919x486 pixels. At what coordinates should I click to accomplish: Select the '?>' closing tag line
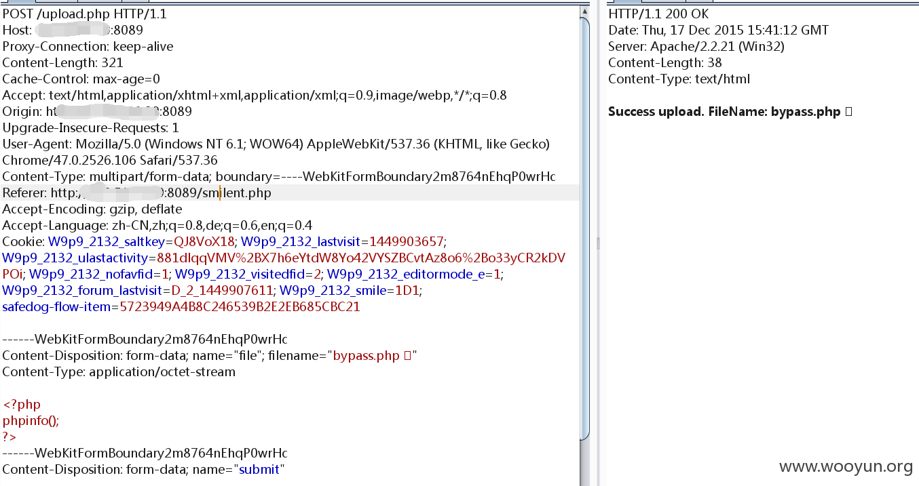[10, 437]
